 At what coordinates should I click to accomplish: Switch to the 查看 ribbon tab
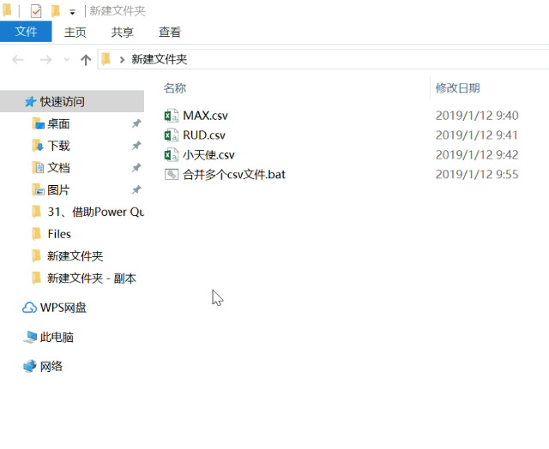pos(170,33)
